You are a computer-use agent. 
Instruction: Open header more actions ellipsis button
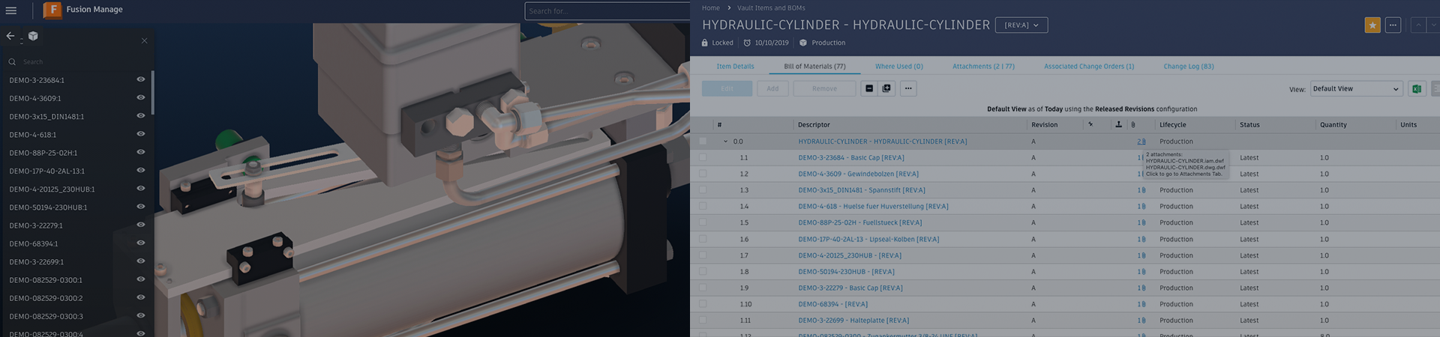pyautogui.click(x=1393, y=25)
